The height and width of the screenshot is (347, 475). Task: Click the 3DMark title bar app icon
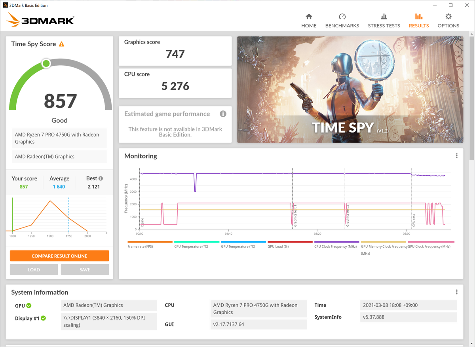[x=5, y=5]
